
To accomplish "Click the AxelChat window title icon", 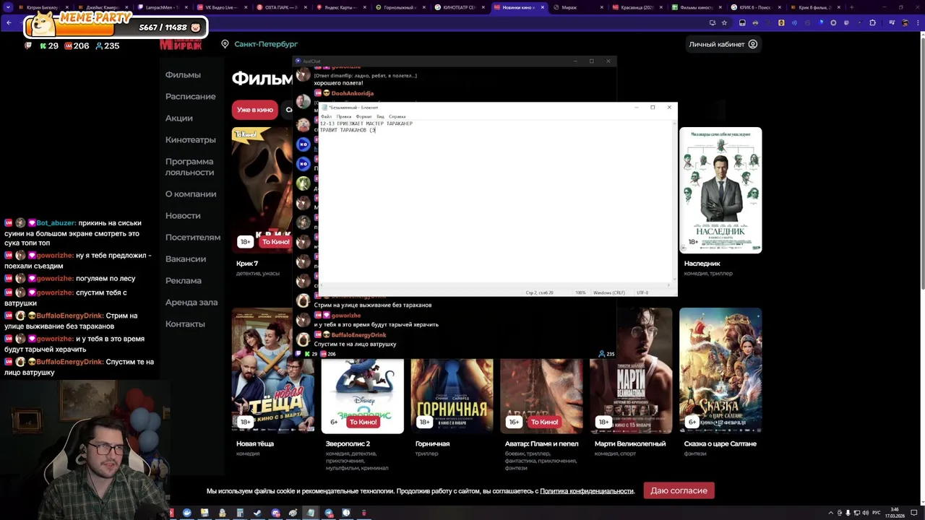I will click(x=298, y=61).
